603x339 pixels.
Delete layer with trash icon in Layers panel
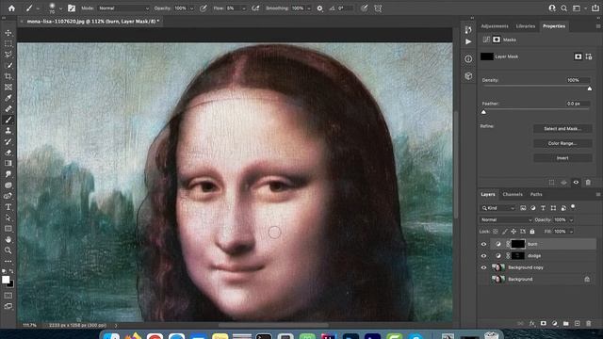pos(588,324)
